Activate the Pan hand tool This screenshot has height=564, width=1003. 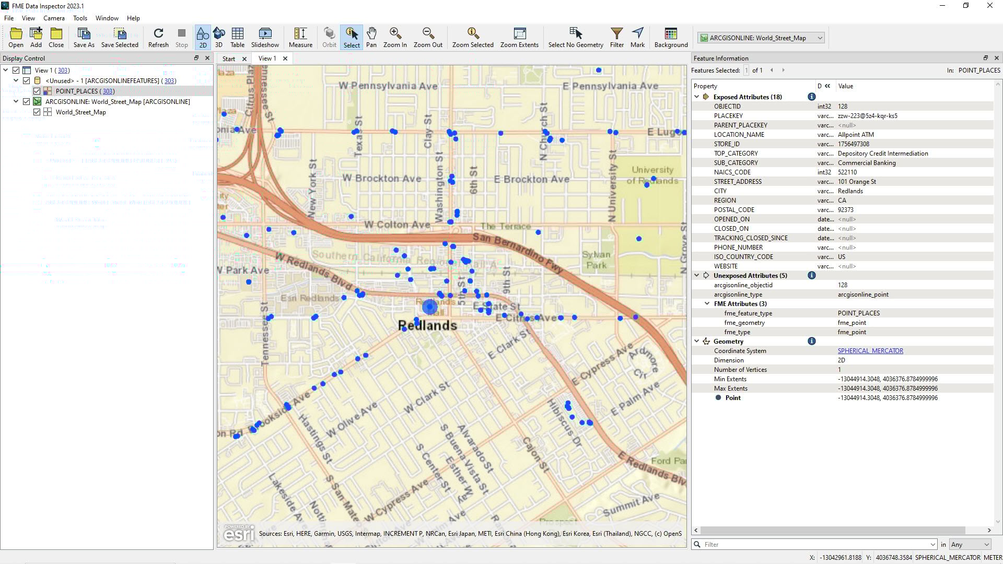pyautogui.click(x=371, y=38)
